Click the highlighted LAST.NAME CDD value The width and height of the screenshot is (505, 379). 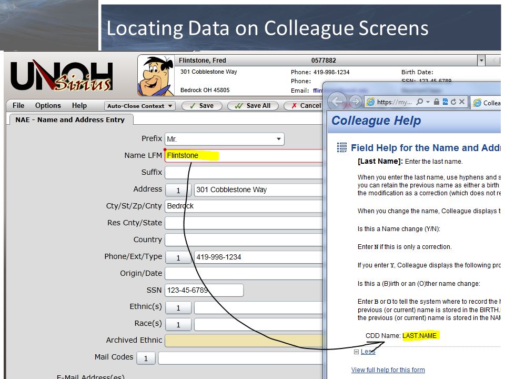[x=419, y=335]
